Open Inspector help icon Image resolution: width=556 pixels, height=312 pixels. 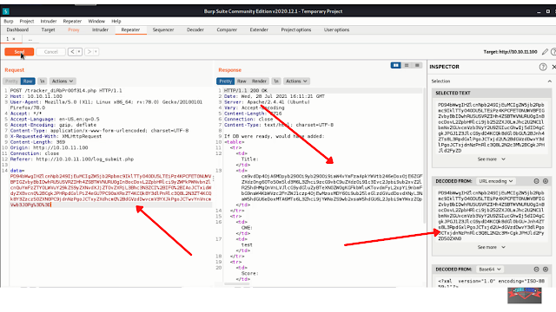tap(542, 67)
